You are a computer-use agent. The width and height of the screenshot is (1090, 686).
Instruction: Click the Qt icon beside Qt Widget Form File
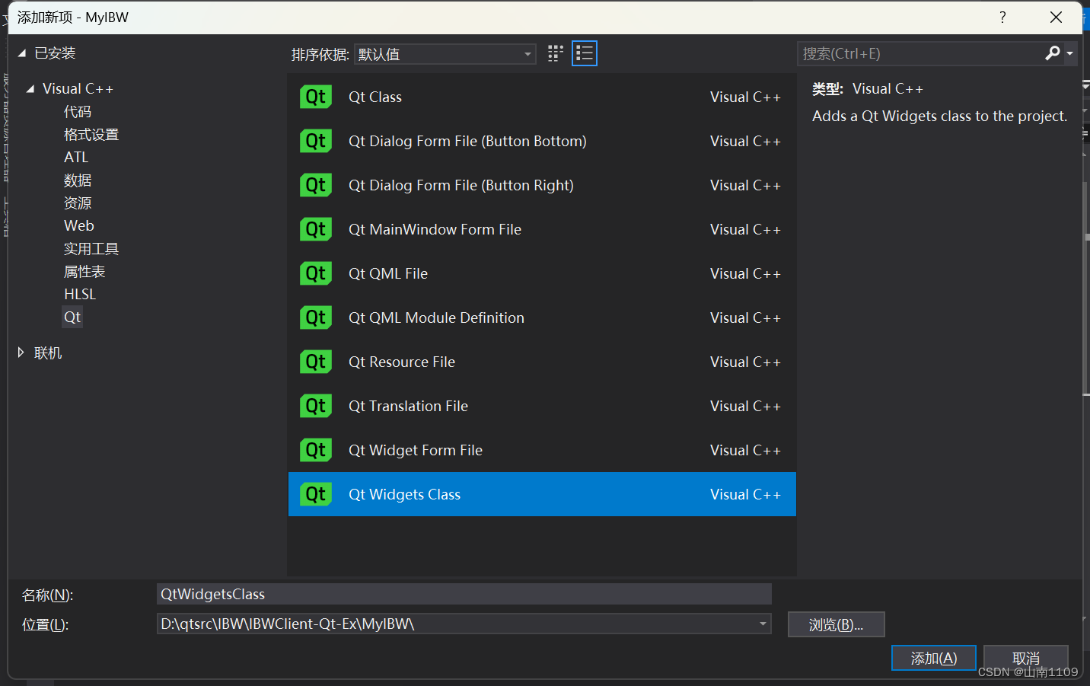(x=316, y=450)
